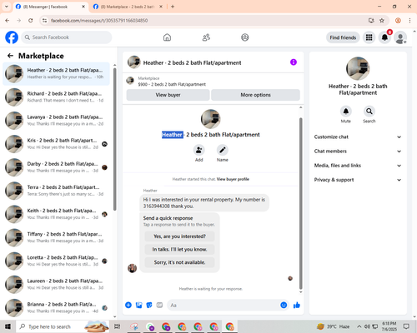Reload the browser page
417x333 pixels.
pyautogui.click(x=31, y=20)
